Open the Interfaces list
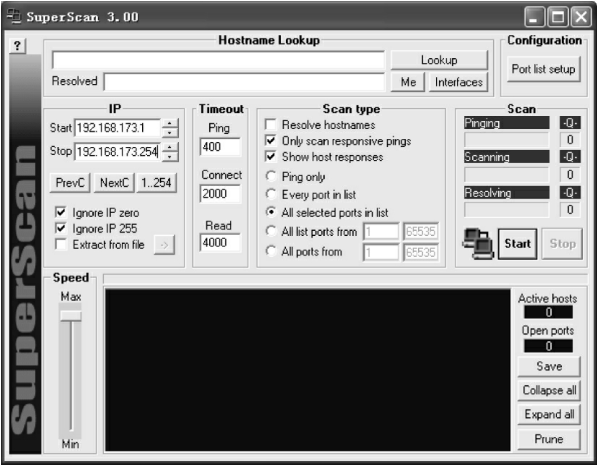Screen dimensions: 597x465 (459, 82)
